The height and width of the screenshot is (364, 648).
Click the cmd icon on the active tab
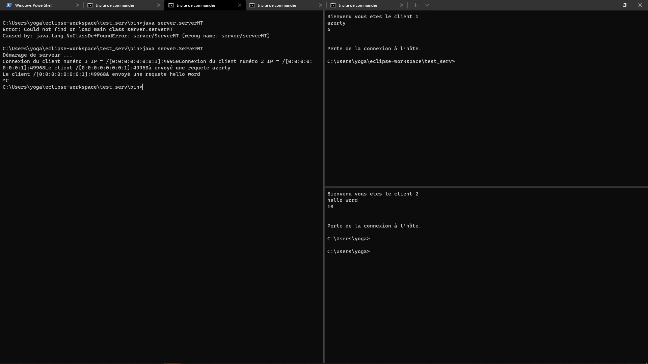pos(171,5)
